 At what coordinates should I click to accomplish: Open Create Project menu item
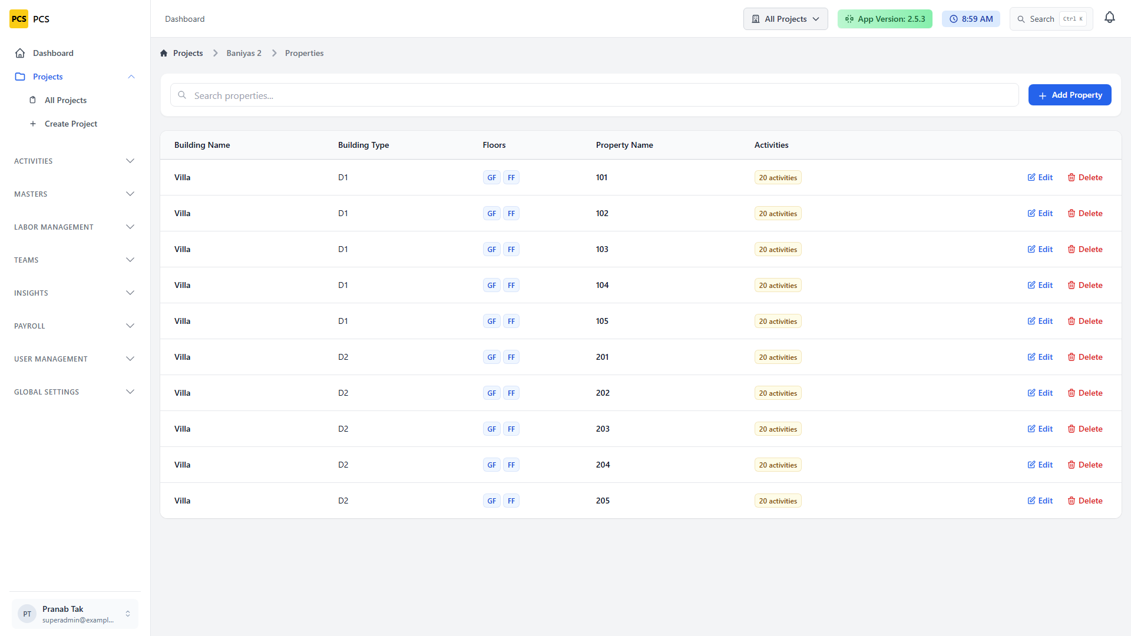(x=71, y=124)
